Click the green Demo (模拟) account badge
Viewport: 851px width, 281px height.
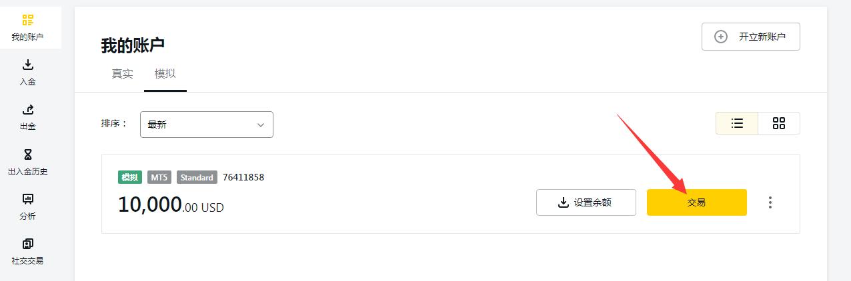(x=129, y=178)
